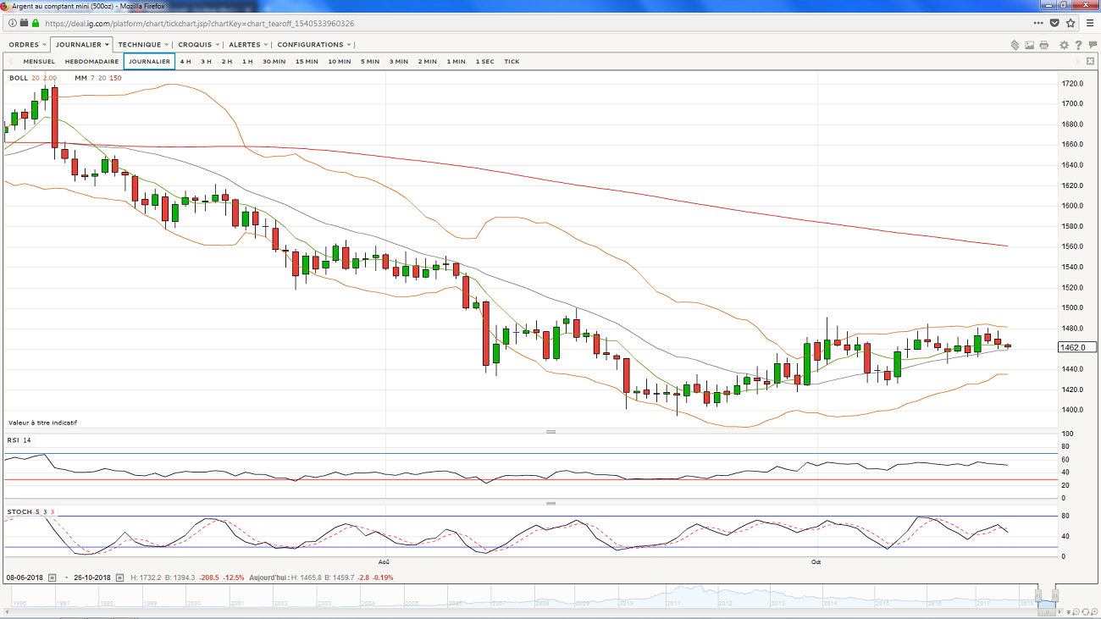Click the feedback speech bubble icon
The height and width of the screenshot is (619, 1101).
[1091, 45]
